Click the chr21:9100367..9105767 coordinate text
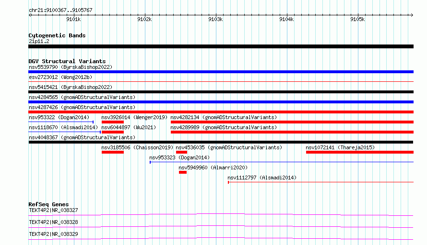 click(x=60, y=10)
